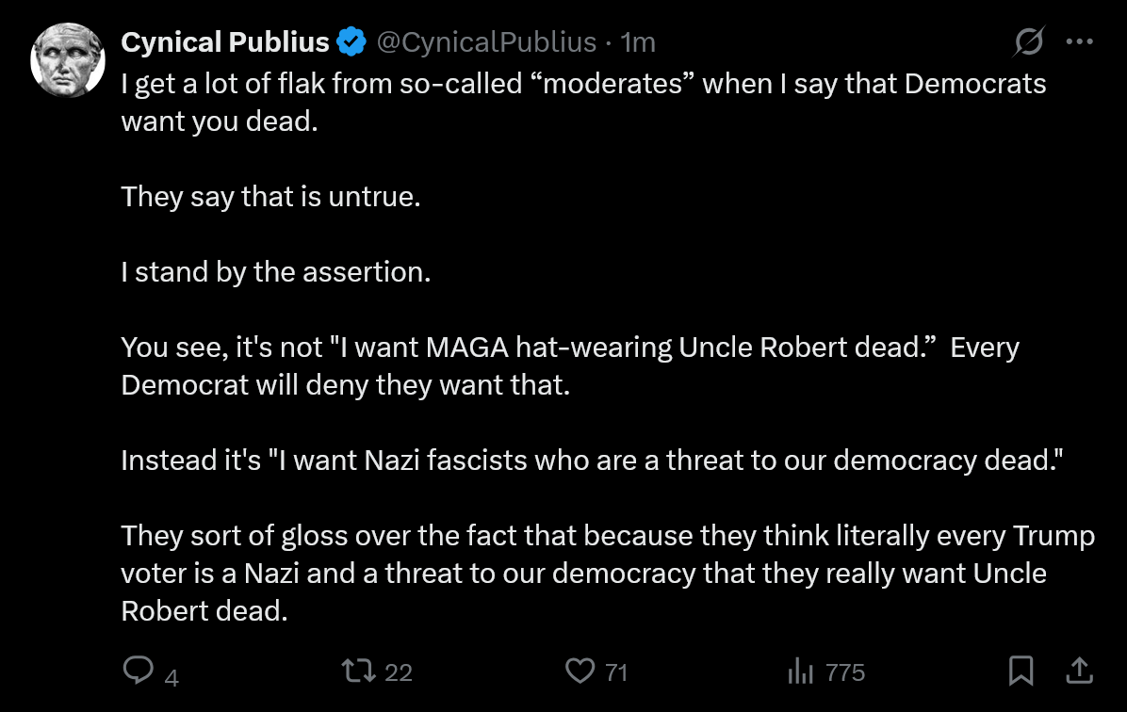Image resolution: width=1127 pixels, height=712 pixels.
Task: Open view analytics bar chart icon
Action: click(800, 672)
